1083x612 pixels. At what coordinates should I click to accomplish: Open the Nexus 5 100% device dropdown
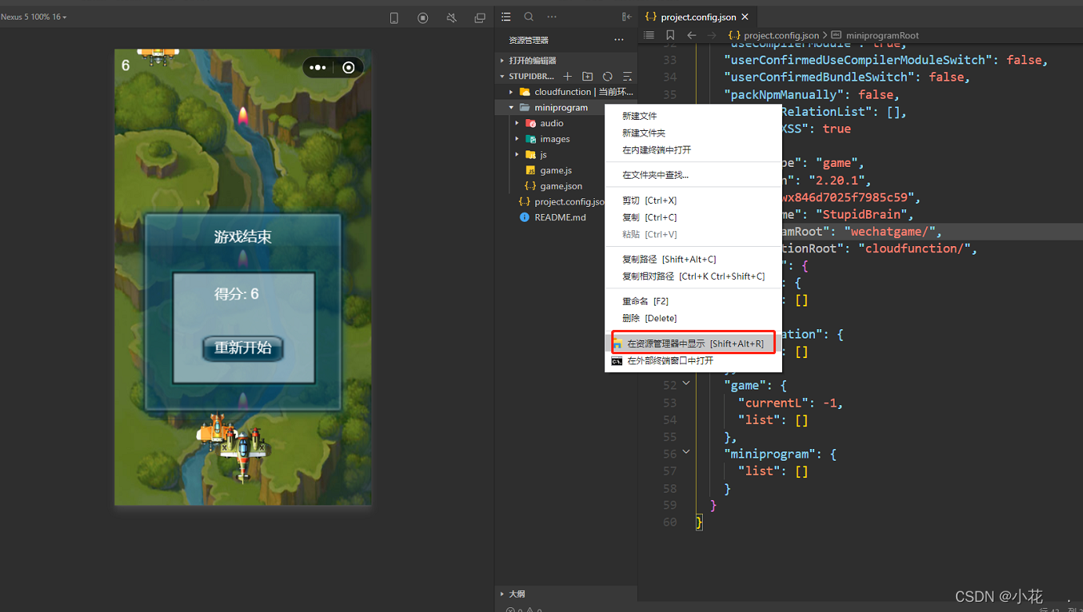click(34, 16)
